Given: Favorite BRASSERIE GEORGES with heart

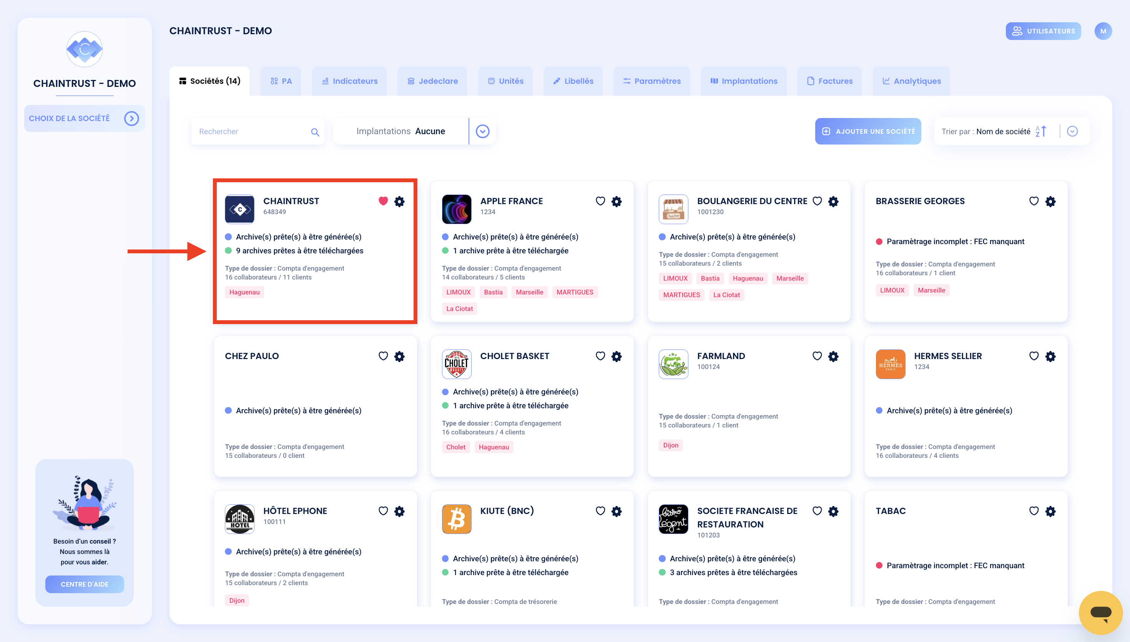Looking at the screenshot, I should 1034,201.
